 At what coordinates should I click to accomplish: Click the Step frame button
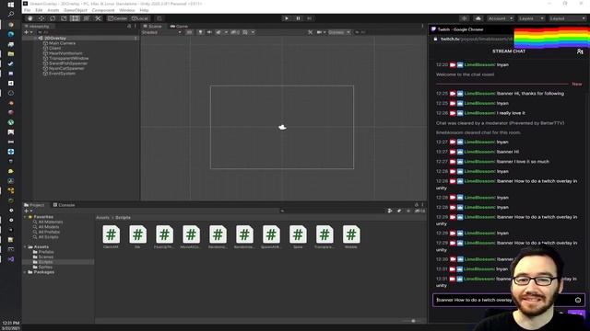tap(310, 18)
